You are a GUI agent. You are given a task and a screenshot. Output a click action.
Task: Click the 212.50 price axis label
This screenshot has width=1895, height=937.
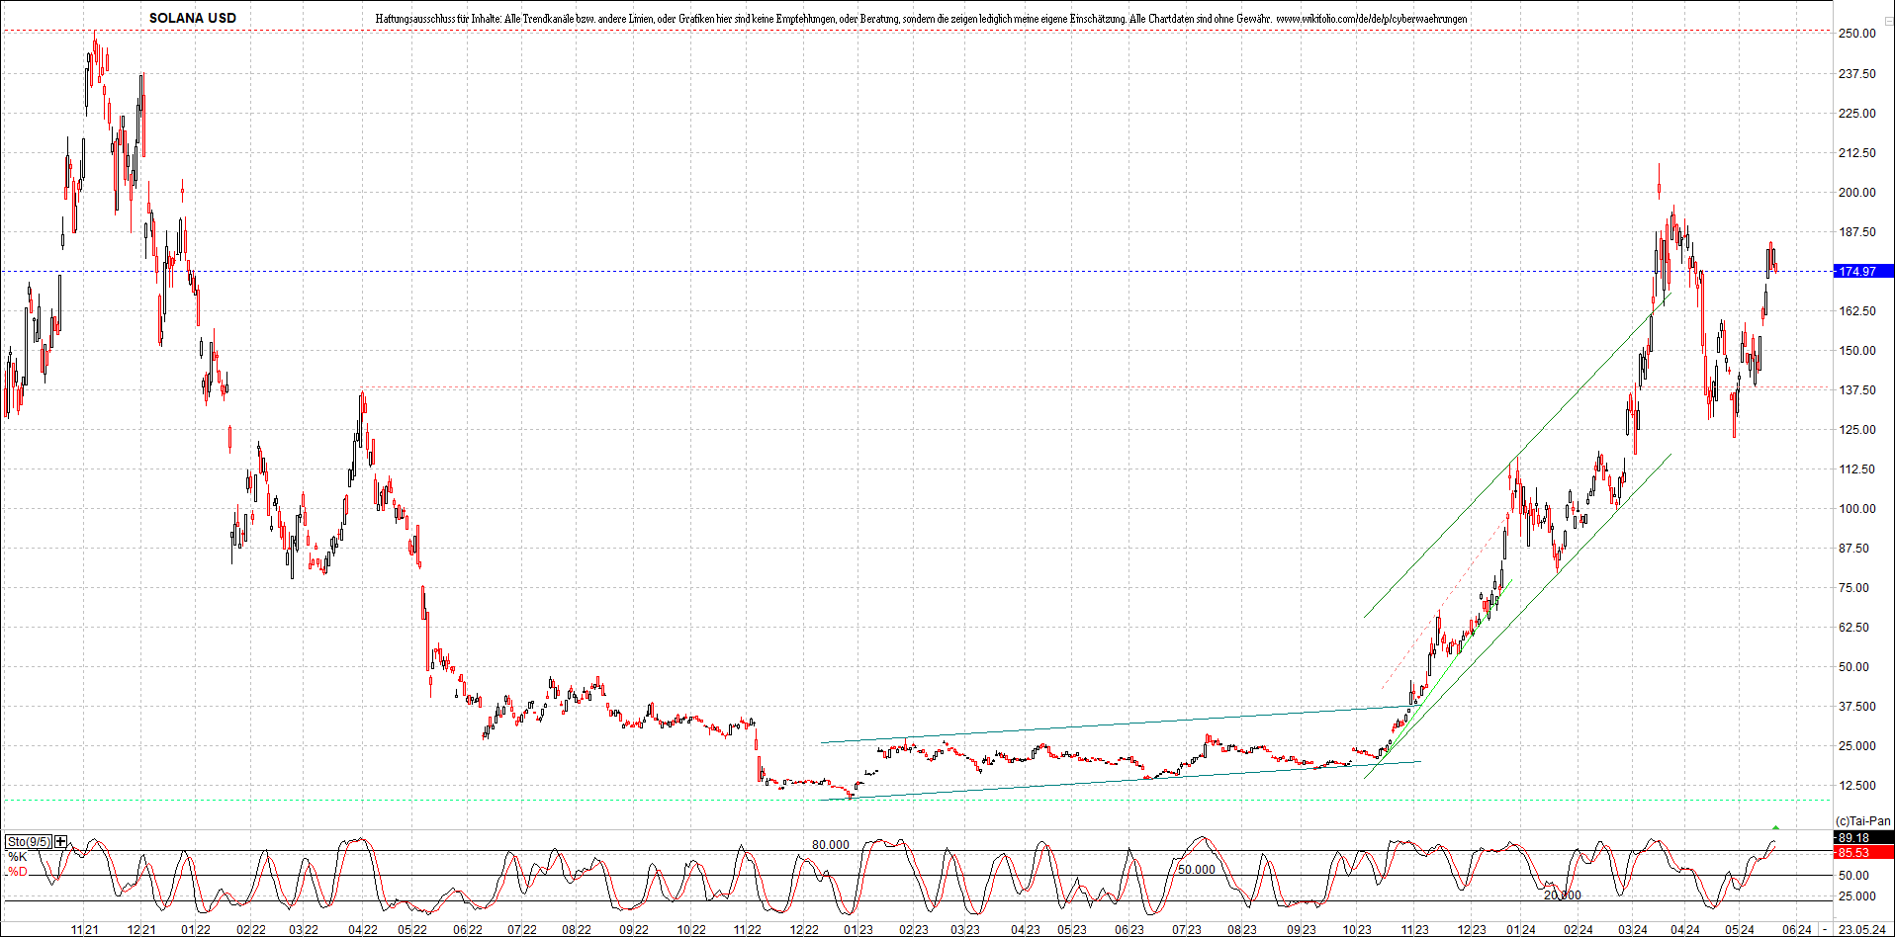tap(1856, 153)
